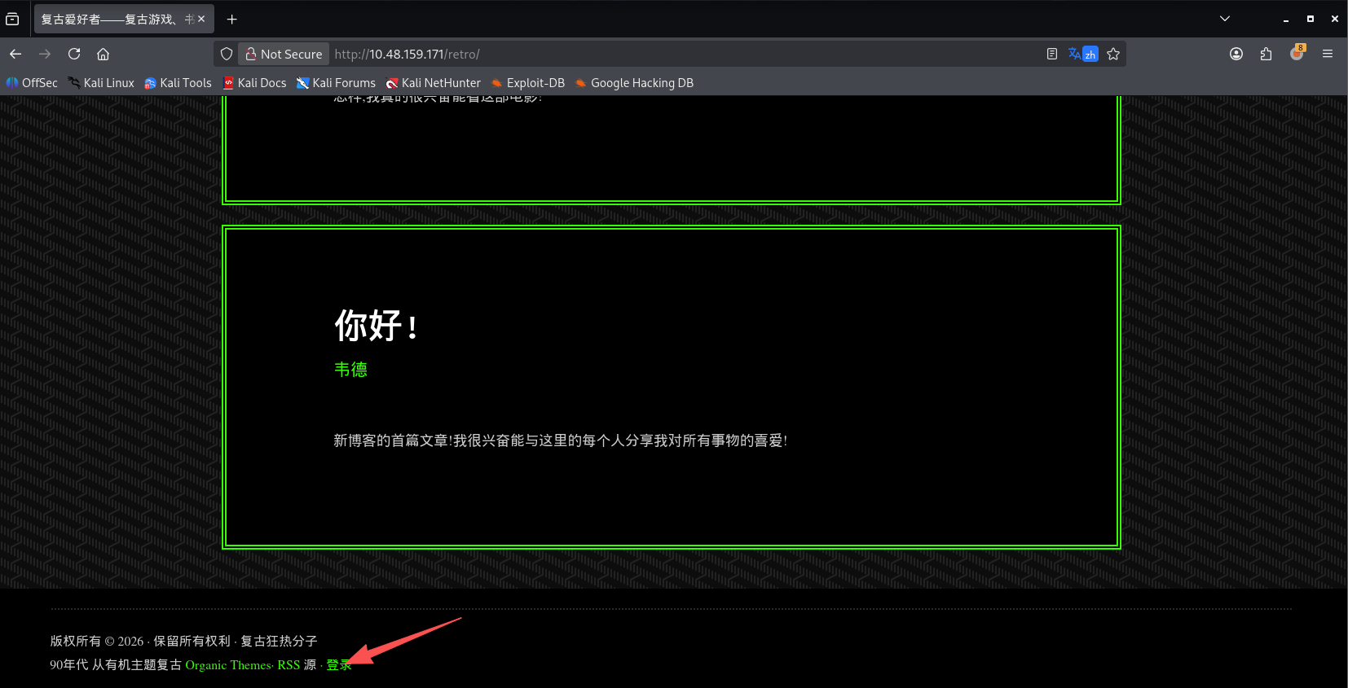This screenshot has height=688, width=1348.
Task: Open the Firefox account icon
Action: (1236, 54)
